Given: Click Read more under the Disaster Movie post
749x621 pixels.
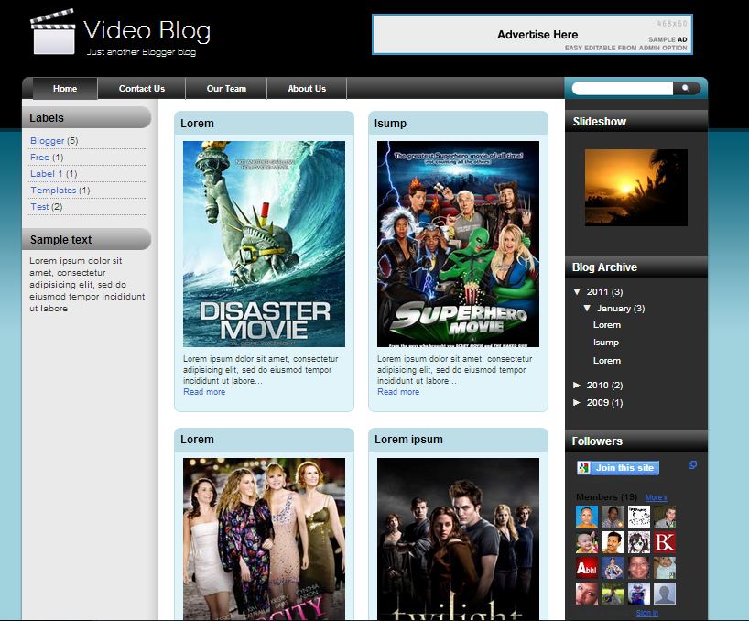Looking at the screenshot, I should coord(204,392).
